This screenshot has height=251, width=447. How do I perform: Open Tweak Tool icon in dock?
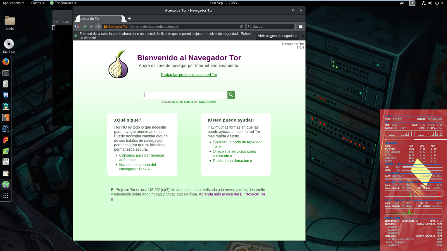6,162
